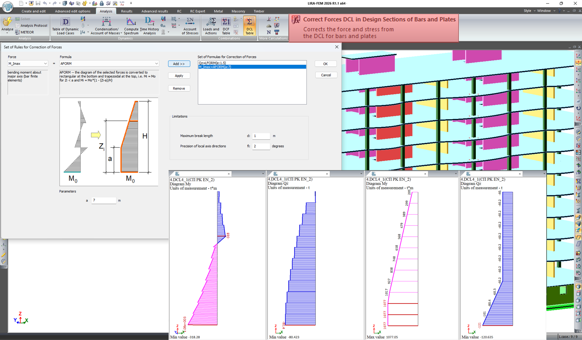Screen dimensions: 582x340
Task: Click the parameter a input field
Action: [x=104, y=200]
